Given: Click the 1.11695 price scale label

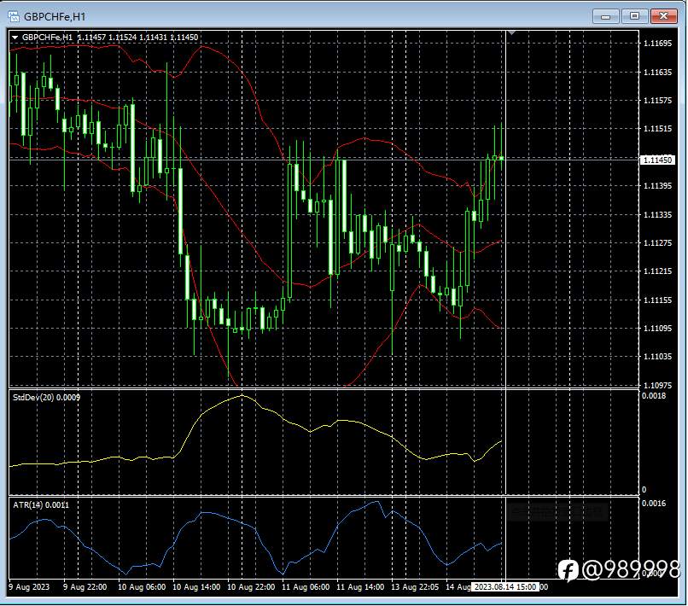Looking at the screenshot, I should (x=657, y=43).
